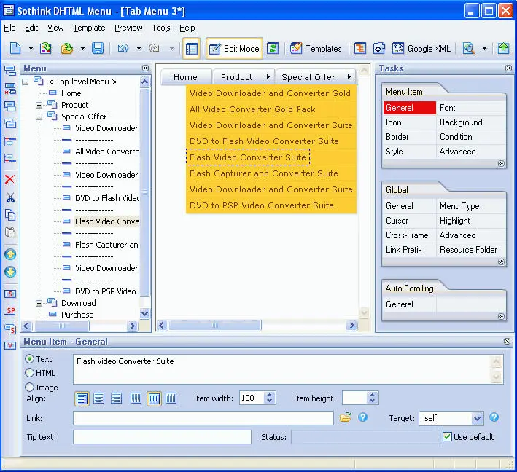Viewport: 517px width, 472px height.
Task: Click the Save floppy disk icon
Action: point(98,48)
